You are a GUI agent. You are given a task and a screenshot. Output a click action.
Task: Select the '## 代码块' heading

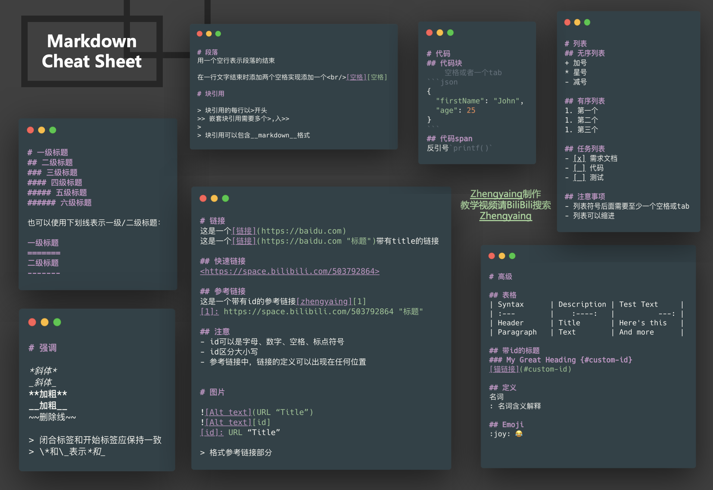pyautogui.click(x=444, y=63)
